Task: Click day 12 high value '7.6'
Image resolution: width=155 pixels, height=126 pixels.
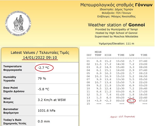Action: (x=109, y=95)
